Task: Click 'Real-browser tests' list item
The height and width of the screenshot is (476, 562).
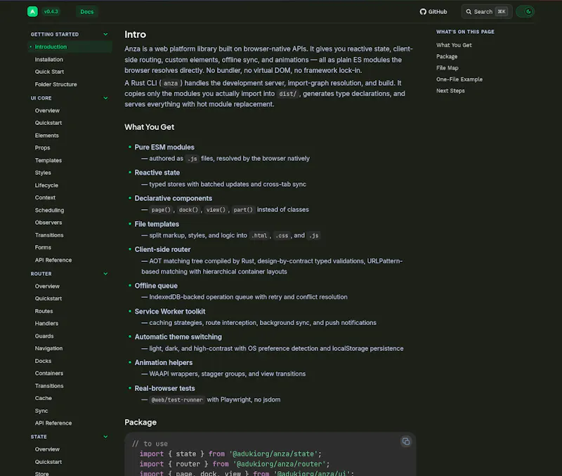Action: pyautogui.click(x=164, y=389)
